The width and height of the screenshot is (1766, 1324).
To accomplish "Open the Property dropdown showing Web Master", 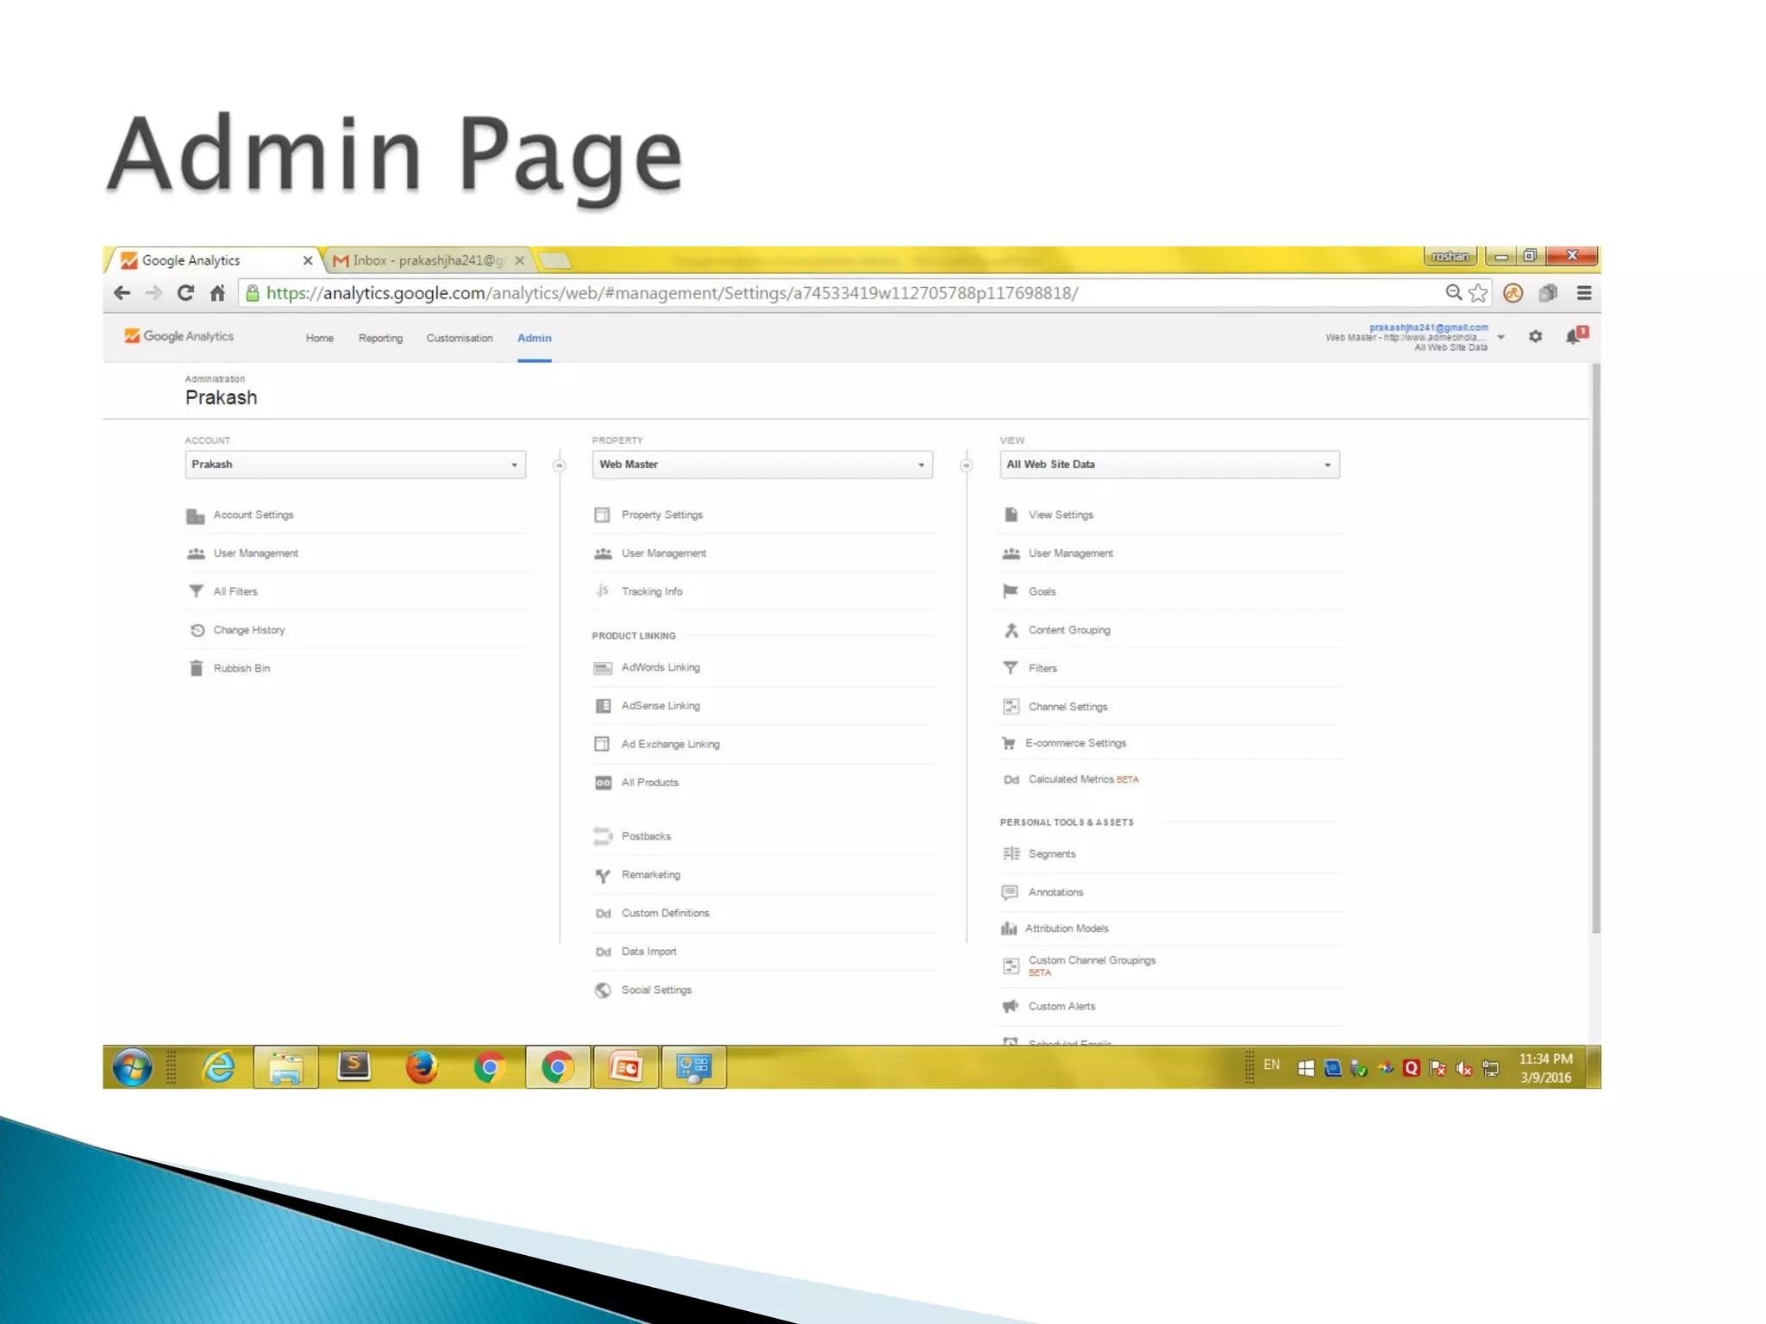I will pyautogui.click(x=761, y=465).
